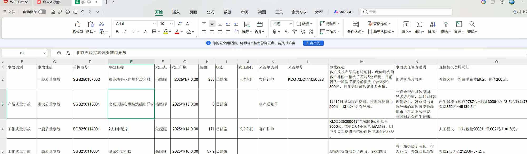Image resolution: width=527 pixels, height=154 pixels.
Task: Expand the font size dropdown
Action: pos(172,24)
